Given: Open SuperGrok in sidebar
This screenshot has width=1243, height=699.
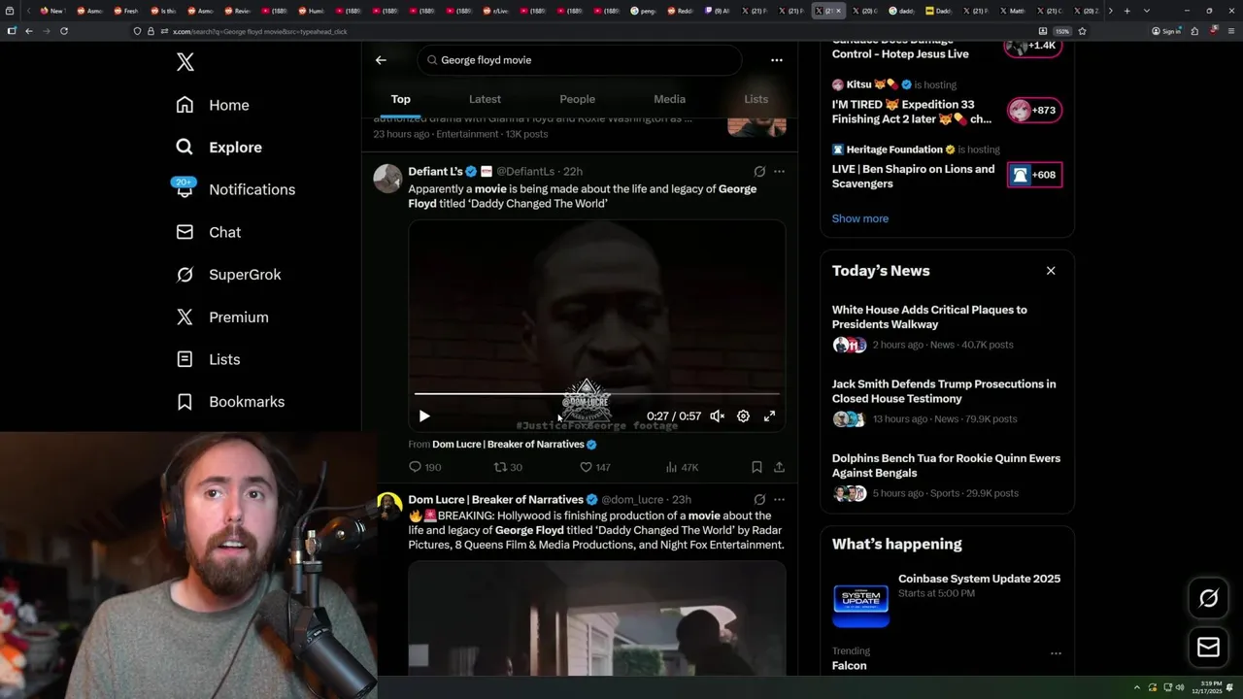Looking at the screenshot, I should 228,275.
